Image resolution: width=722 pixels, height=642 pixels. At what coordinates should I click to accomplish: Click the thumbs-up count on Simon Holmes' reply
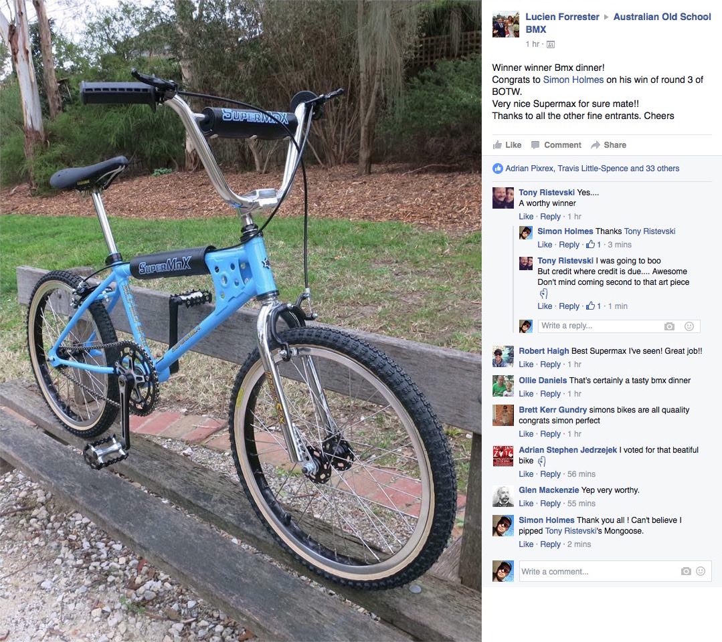(594, 244)
